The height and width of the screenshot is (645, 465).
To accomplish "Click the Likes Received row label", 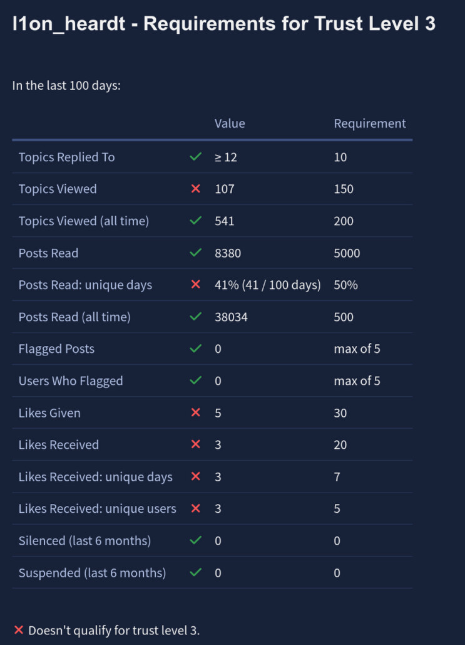I will click(59, 445).
